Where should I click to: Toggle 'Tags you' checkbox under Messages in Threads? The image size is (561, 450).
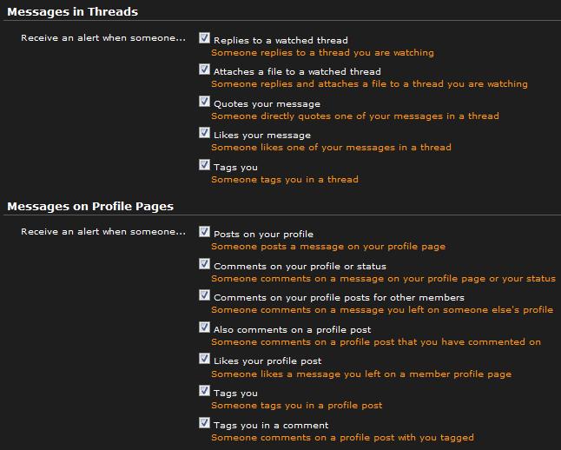pos(205,165)
